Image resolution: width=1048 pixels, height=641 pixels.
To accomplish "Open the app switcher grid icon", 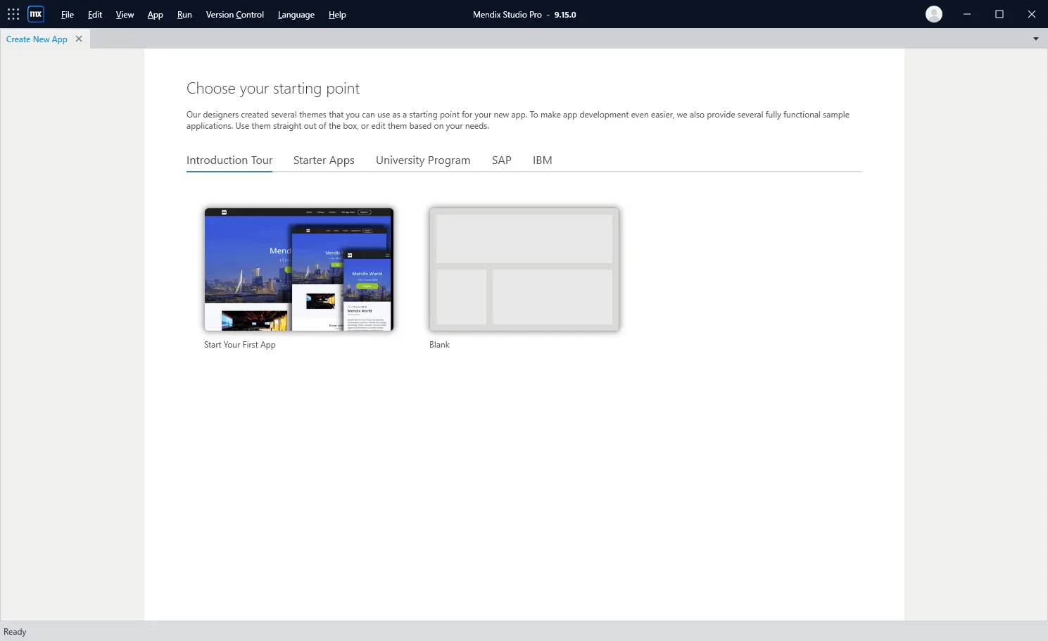I will click(x=13, y=14).
